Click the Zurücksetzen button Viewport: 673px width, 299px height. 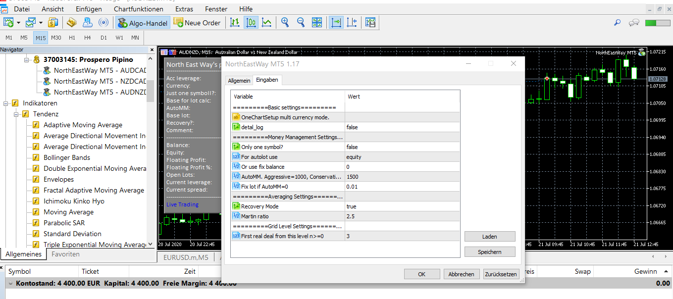[501, 274]
